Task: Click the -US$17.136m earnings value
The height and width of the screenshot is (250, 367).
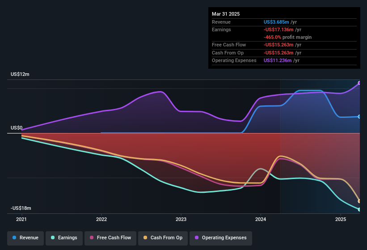Action: [278, 29]
